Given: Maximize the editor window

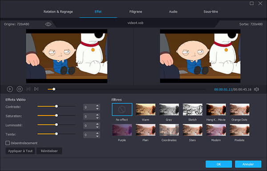Looking at the screenshot, I should click(252, 4).
